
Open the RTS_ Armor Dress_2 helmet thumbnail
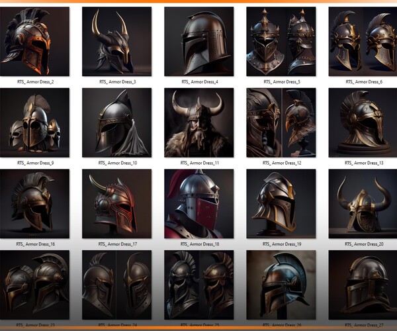(x=34, y=42)
